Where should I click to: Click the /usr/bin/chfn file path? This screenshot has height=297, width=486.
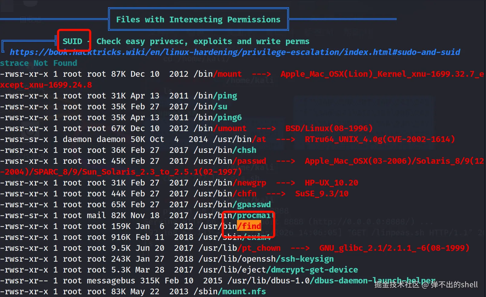point(225,194)
